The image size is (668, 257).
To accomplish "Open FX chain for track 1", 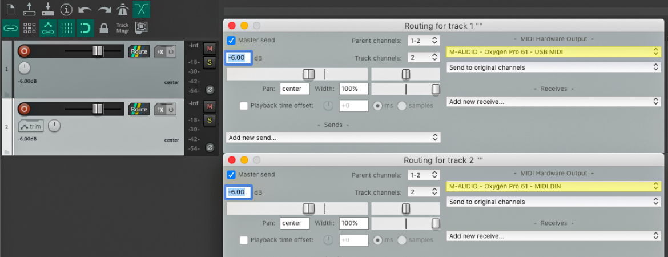I will [160, 51].
